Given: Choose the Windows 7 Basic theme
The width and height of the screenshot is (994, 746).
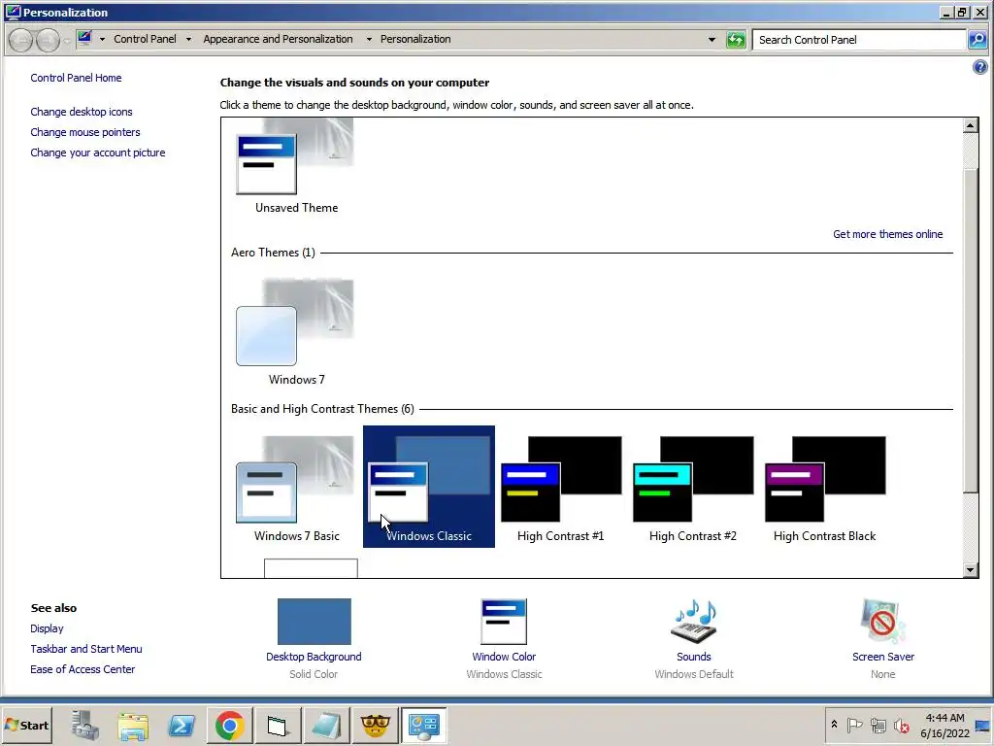Looking at the screenshot, I should click(295, 487).
